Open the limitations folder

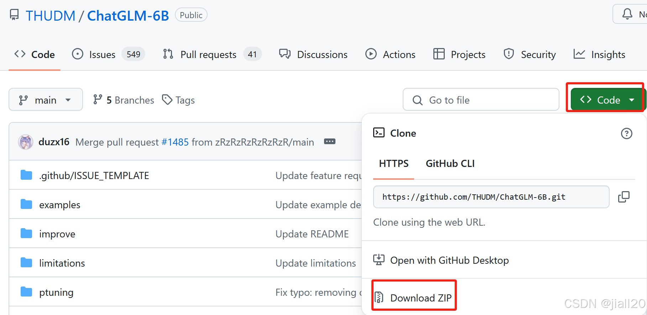(62, 263)
